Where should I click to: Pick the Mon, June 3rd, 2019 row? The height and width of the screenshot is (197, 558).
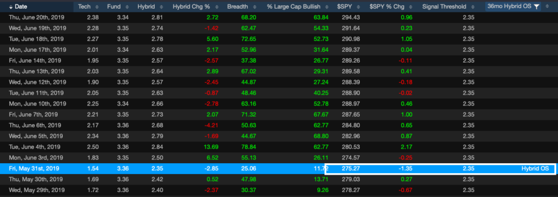click(x=279, y=157)
